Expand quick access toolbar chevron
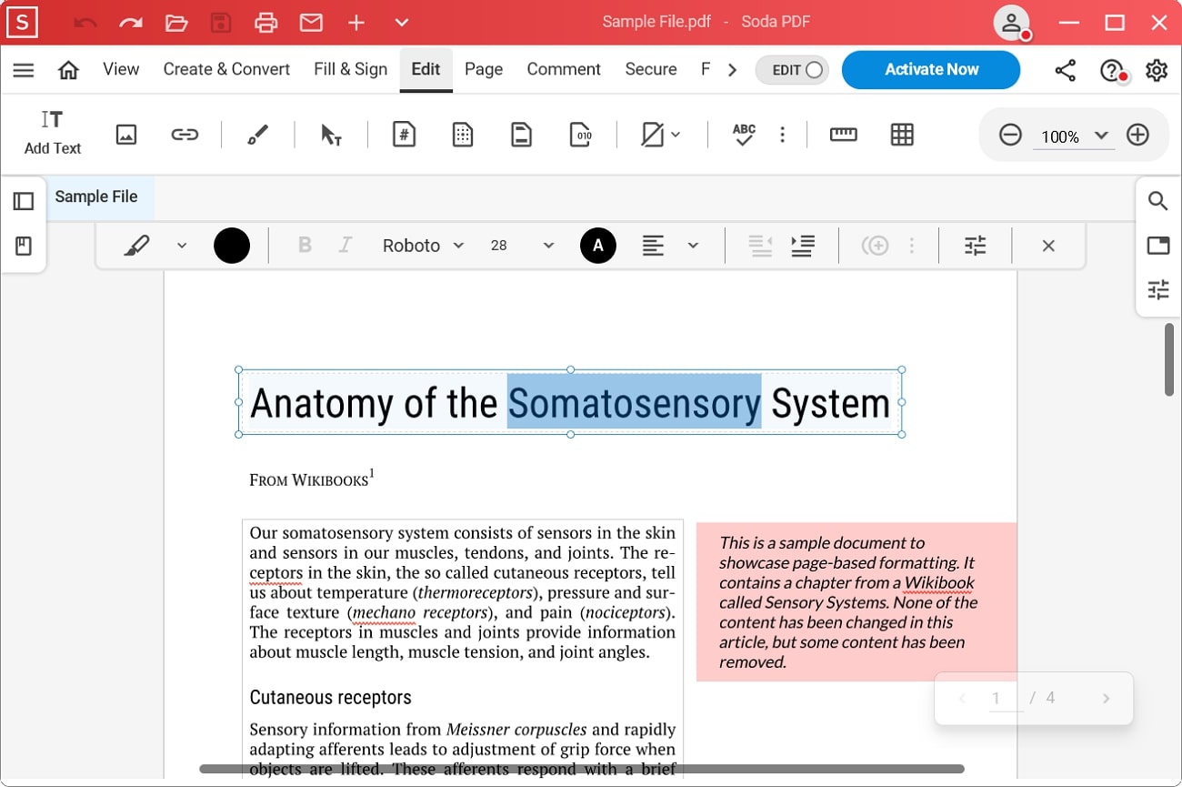The width and height of the screenshot is (1182, 787). 402,23
